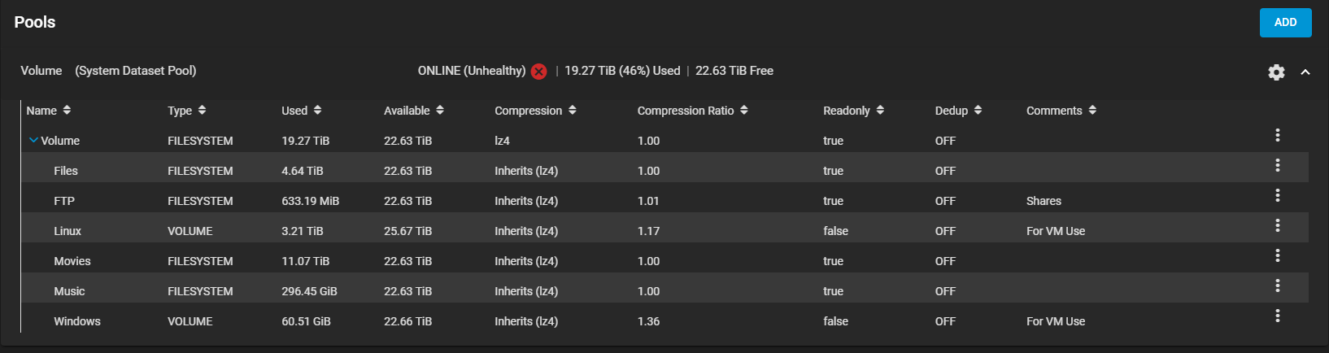Open the actions menu for Music dataset
Screen dimensions: 1329x353
(x=1278, y=285)
